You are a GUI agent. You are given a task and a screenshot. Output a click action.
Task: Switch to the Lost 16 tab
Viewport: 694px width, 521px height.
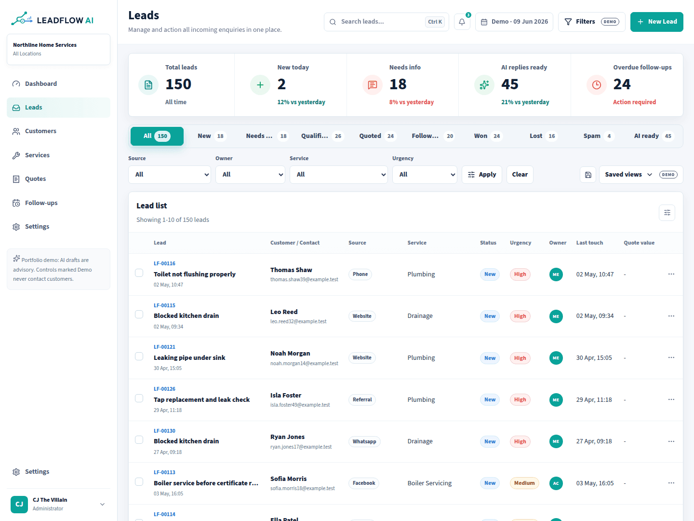click(x=543, y=136)
